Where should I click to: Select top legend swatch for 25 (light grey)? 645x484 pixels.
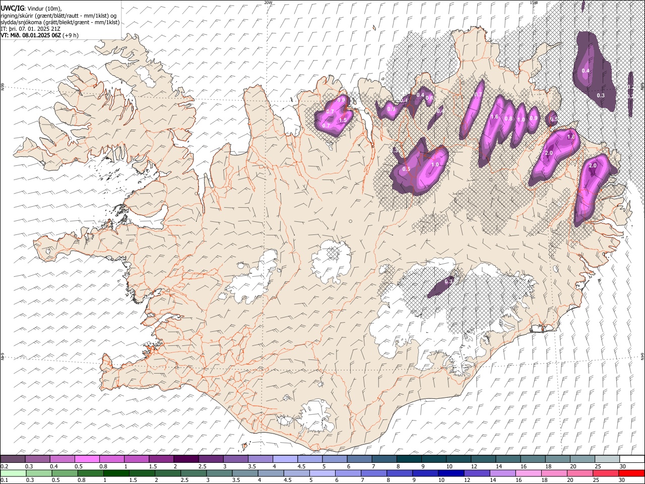(x=607, y=459)
